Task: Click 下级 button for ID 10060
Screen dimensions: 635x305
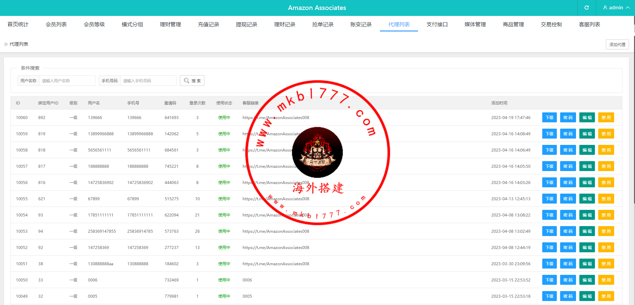Action: [x=550, y=118]
